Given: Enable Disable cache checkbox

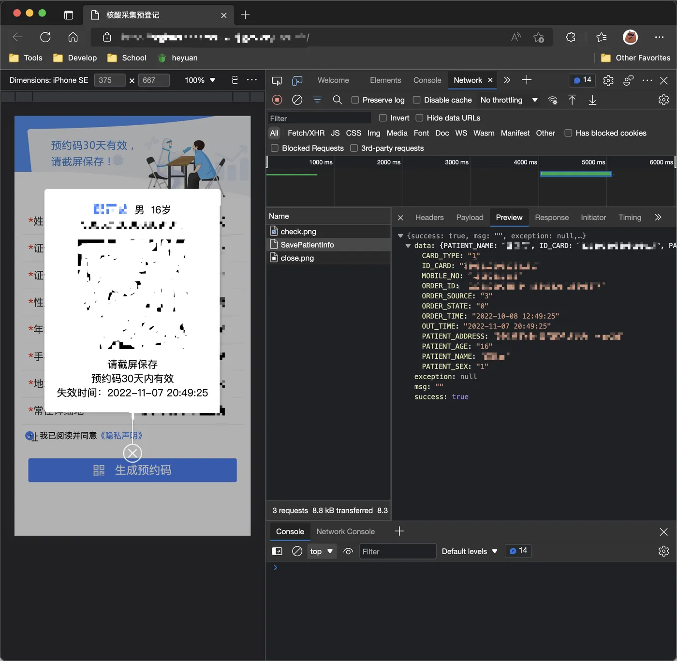Looking at the screenshot, I should click(x=416, y=100).
